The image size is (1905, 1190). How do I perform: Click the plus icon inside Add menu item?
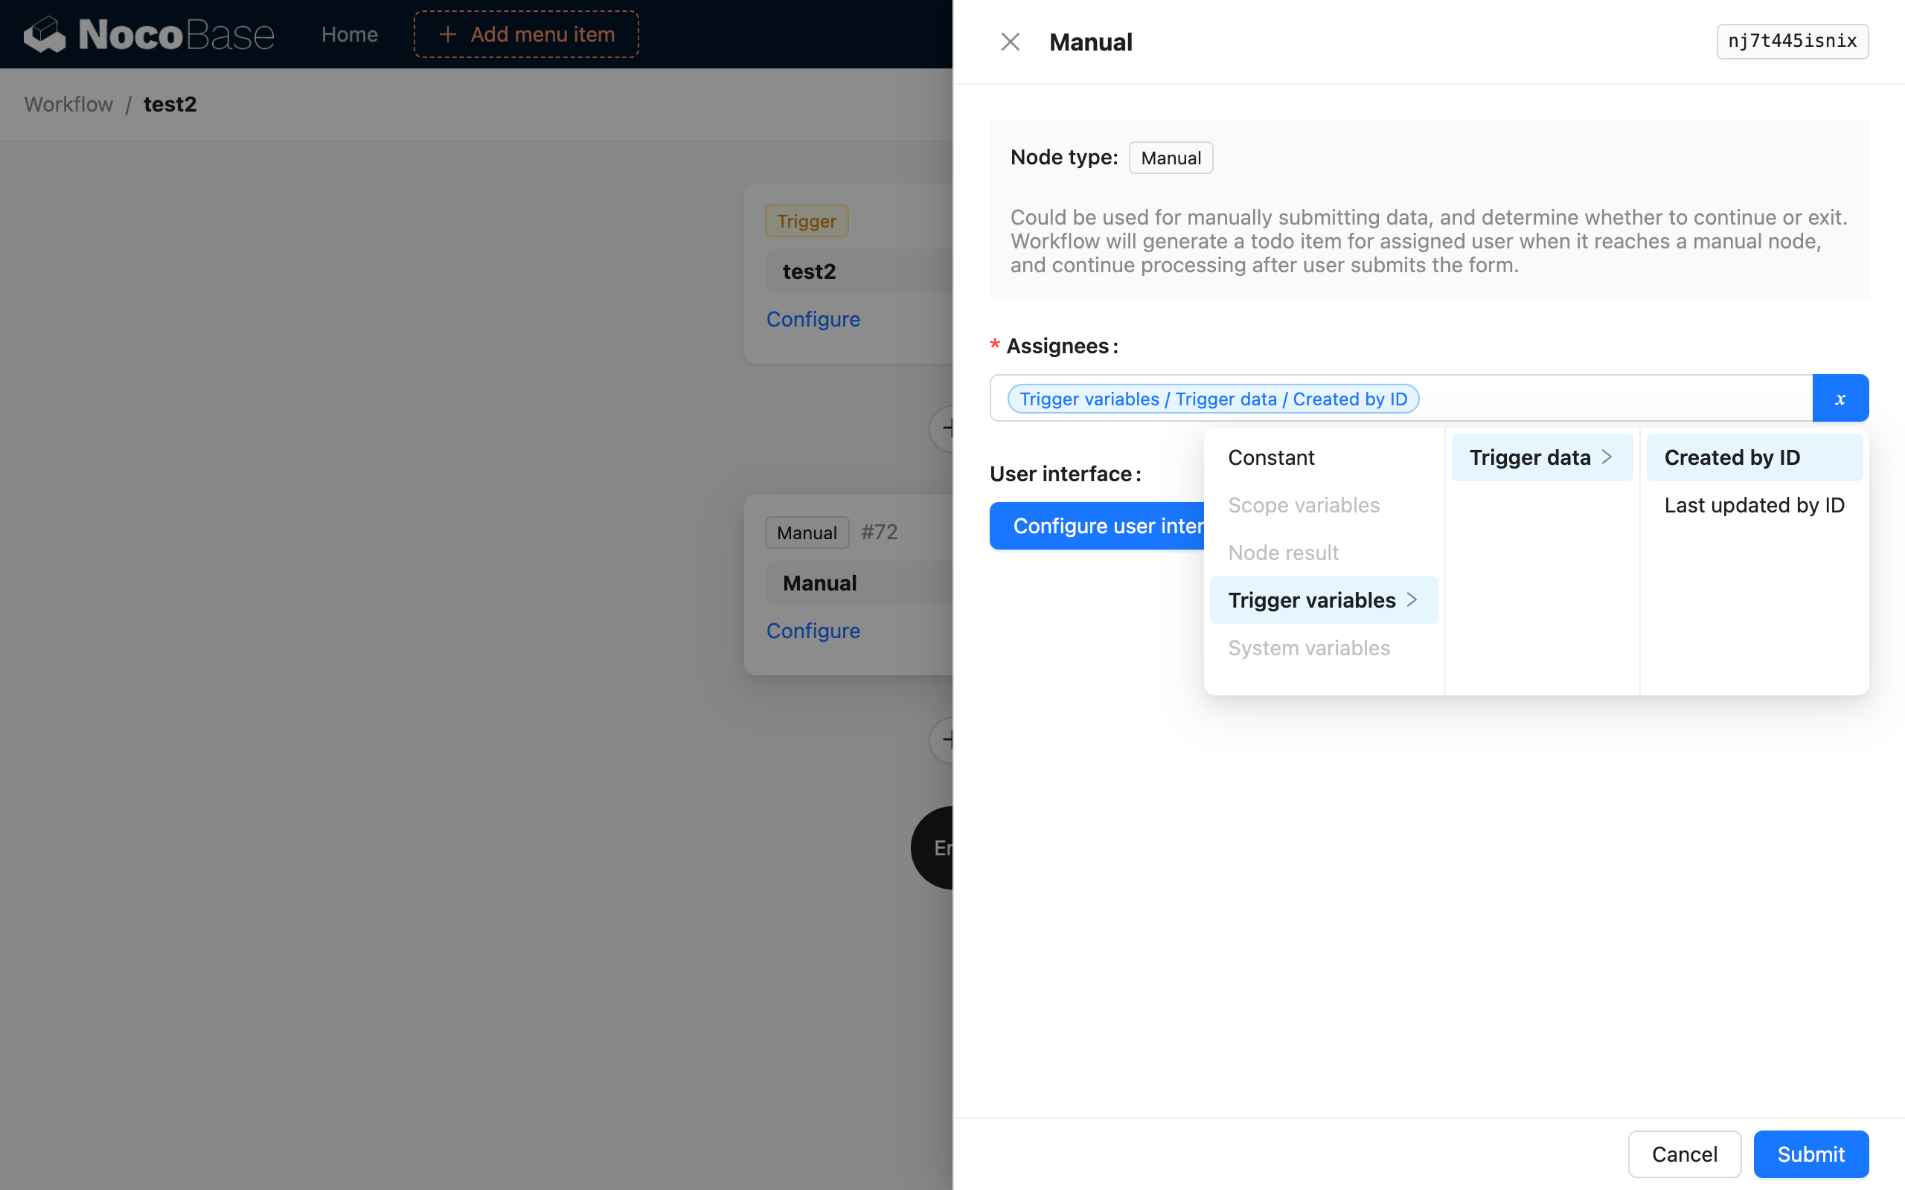[447, 34]
